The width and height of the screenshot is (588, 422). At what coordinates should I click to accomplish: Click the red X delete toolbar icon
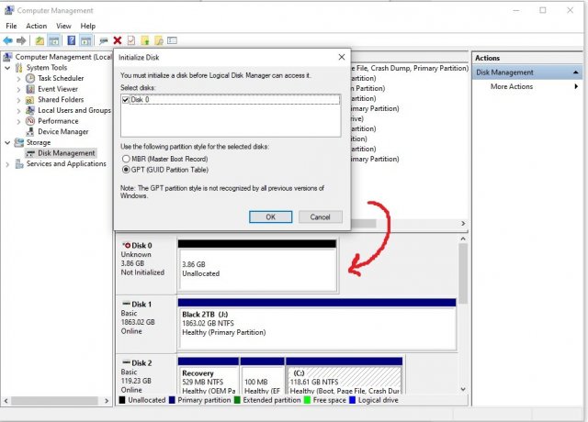[118, 40]
